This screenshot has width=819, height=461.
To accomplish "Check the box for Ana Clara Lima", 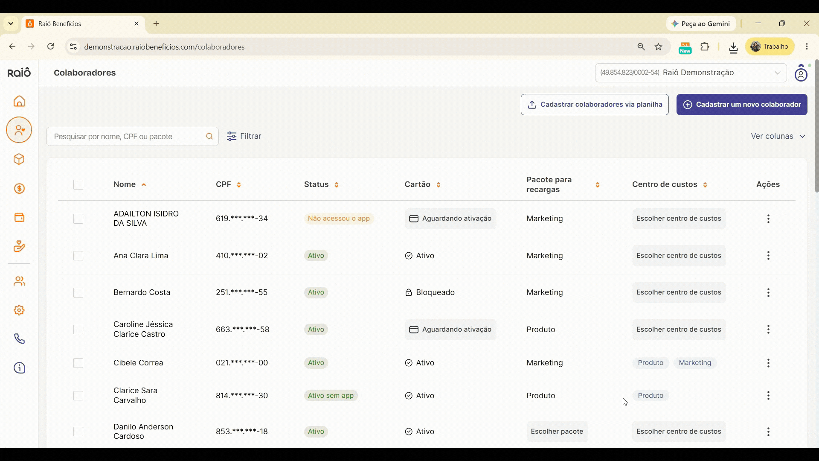I will click(x=78, y=256).
